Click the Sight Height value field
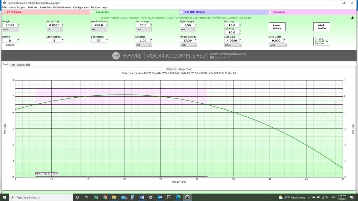 (x=187, y=25)
